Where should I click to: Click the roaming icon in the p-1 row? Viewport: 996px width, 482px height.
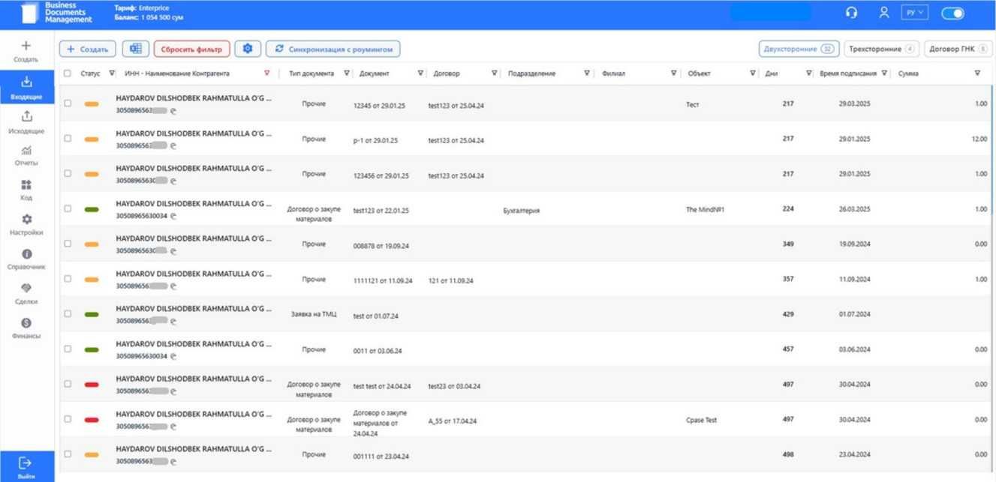pos(174,145)
